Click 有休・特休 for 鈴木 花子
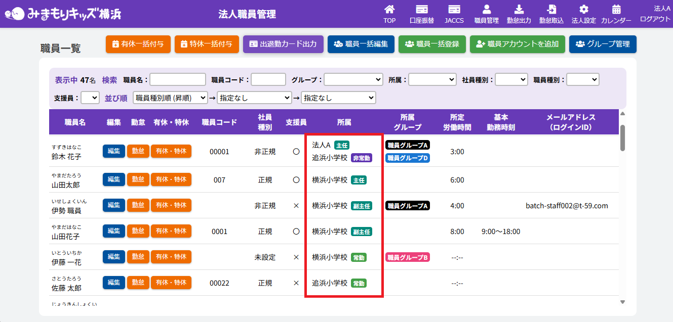This screenshot has width=673, height=322. [x=171, y=151]
